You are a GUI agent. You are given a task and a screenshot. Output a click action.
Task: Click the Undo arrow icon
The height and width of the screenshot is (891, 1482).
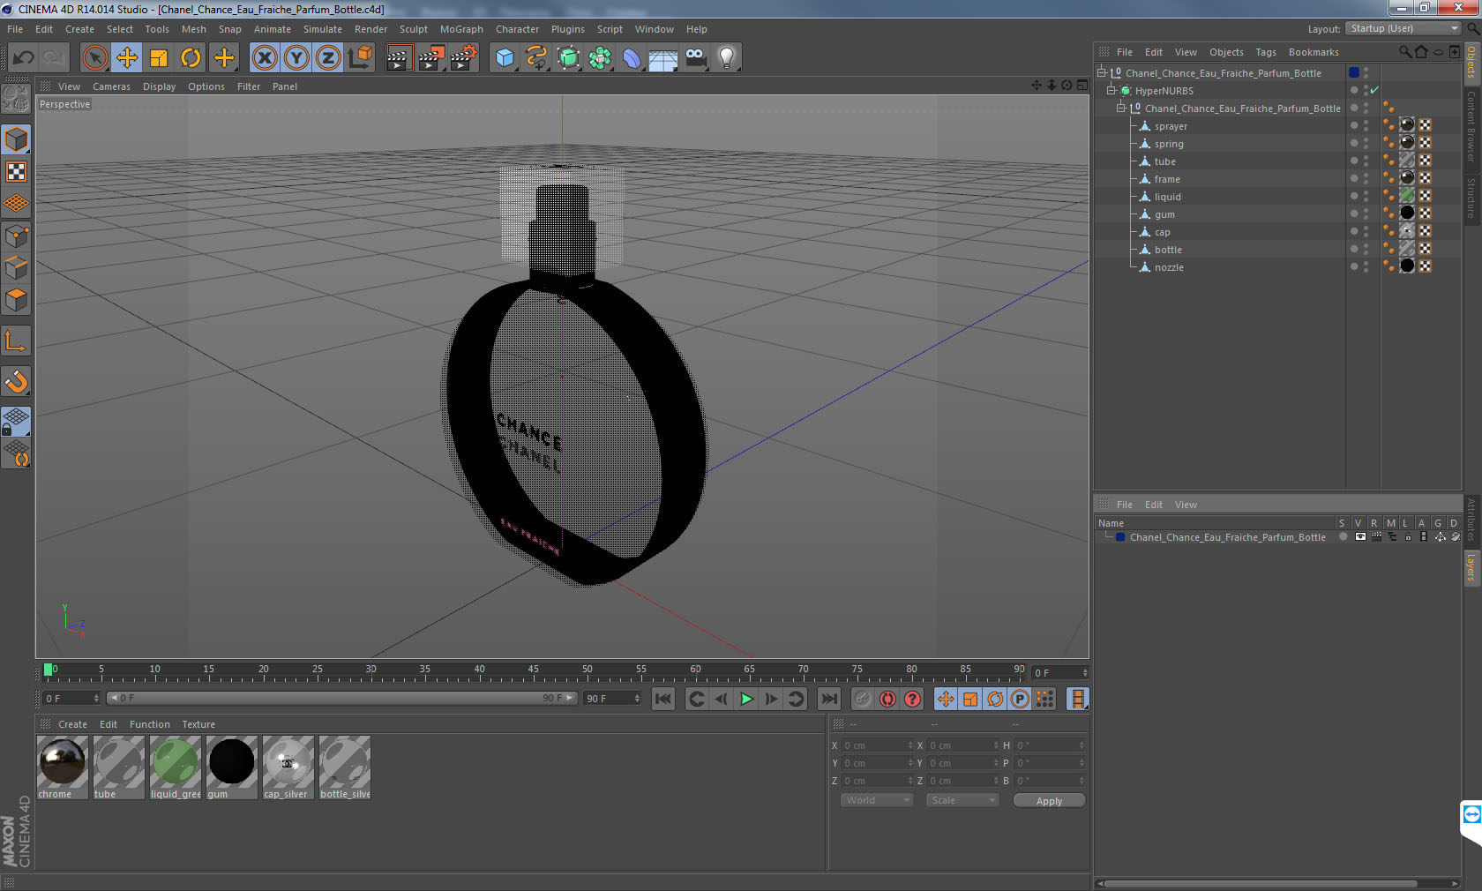tap(23, 58)
